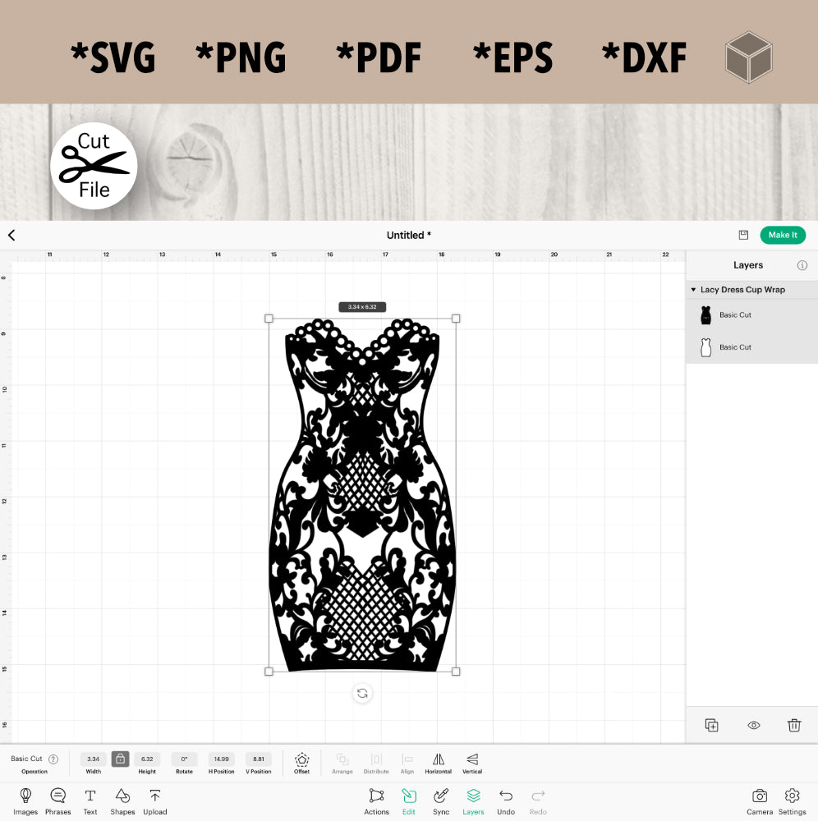818x821 pixels.
Task: Open the Settings gear
Action: click(x=792, y=801)
